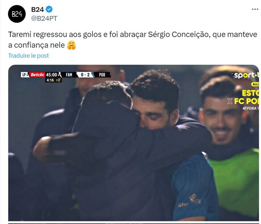Open the @B24PT handle link
The height and width of the screenshot is (224, 261).
click(x=44, y=18)
